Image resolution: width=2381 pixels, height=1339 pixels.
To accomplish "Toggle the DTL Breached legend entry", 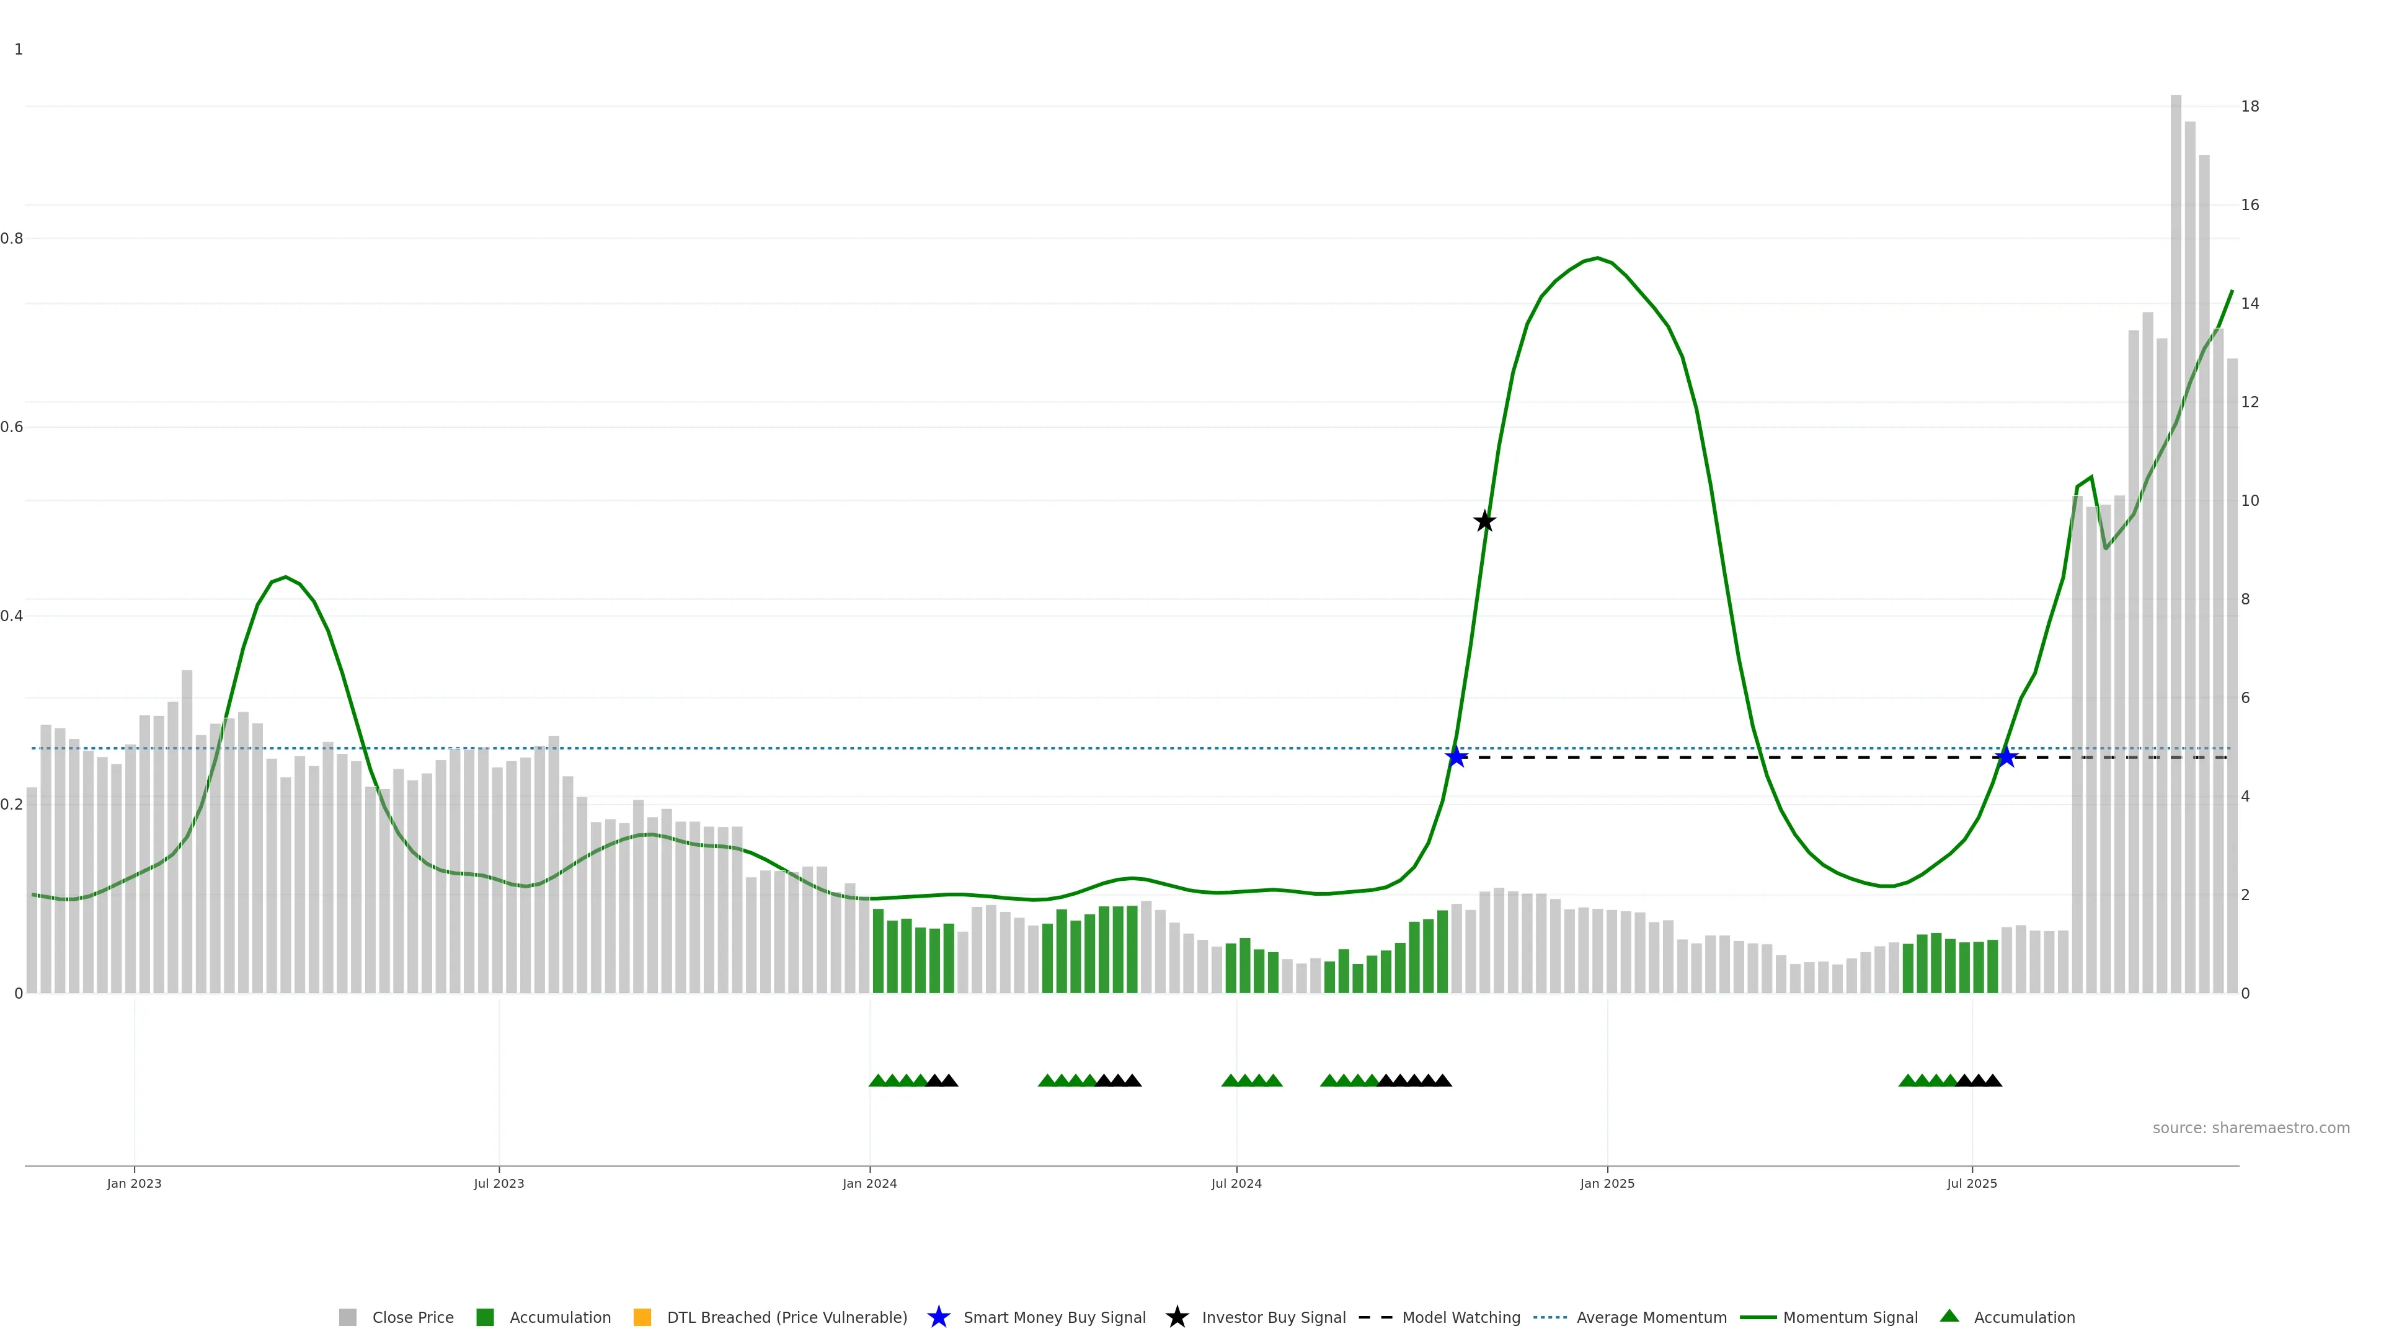I will point(787,1318).
